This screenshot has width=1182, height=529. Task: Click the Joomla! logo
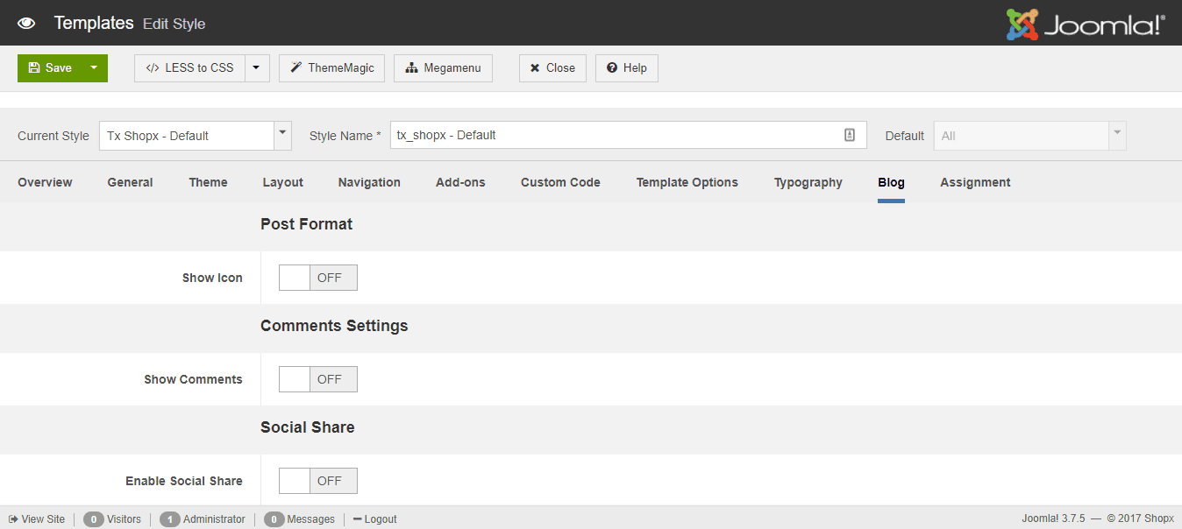point(1083,25)
